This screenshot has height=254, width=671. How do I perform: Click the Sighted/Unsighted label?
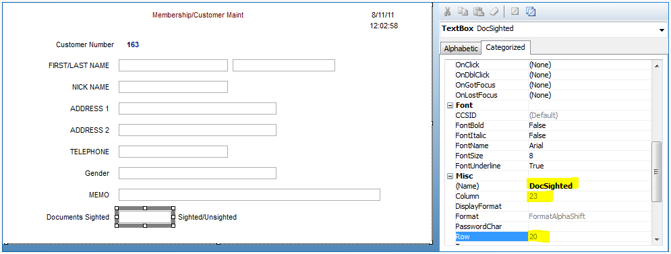(x=207, y=217)
